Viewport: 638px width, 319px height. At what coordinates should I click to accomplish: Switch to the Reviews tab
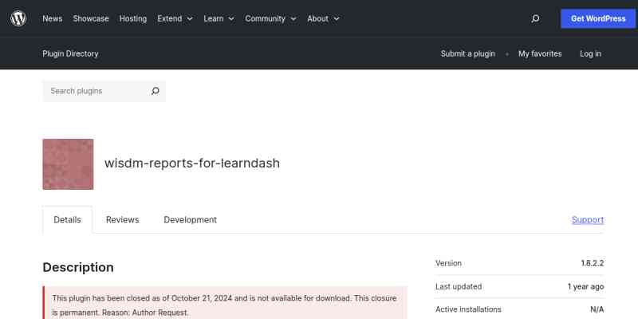[122, 219]
